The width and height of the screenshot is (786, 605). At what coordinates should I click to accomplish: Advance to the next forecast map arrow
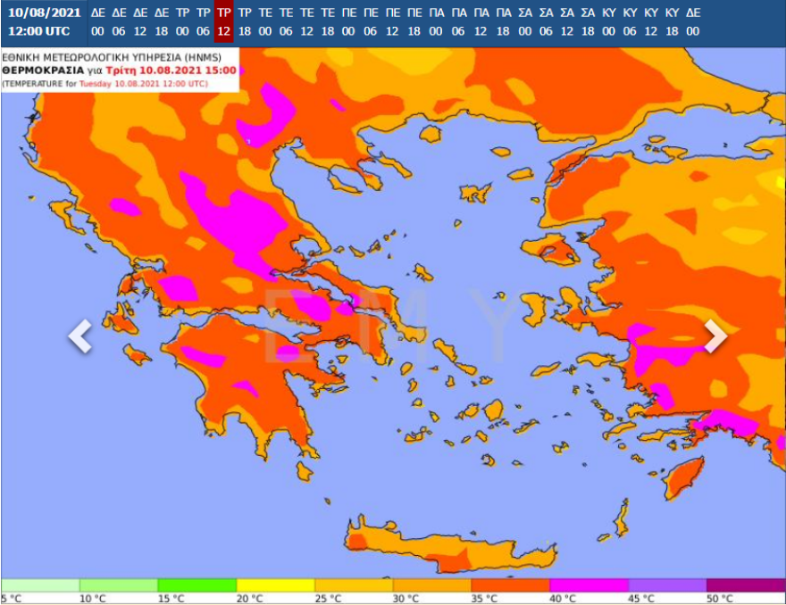click(715, 336)
